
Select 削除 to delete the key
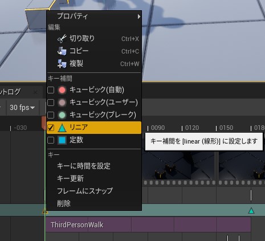click(94, 203)
